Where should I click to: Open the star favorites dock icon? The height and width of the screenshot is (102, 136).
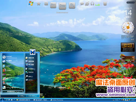tap(39, 4)
